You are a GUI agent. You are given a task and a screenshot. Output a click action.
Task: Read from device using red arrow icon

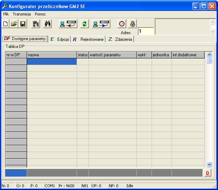[x=68, y=24]
